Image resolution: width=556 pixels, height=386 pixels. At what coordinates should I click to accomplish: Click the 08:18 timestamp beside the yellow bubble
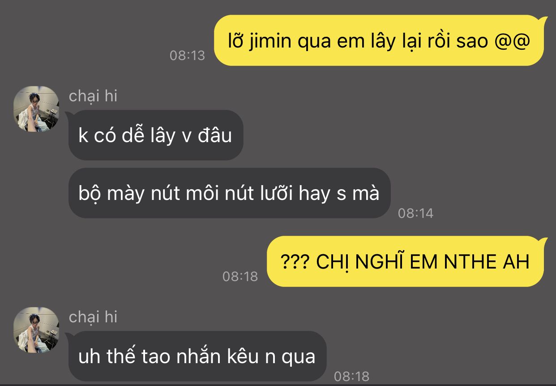[x=240, y=276]
